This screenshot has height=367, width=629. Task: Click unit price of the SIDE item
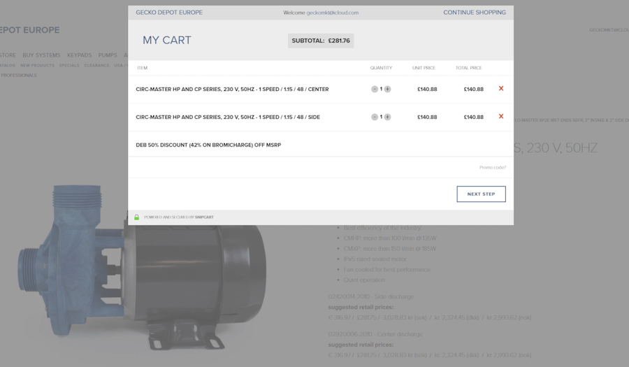pyautogui.click(x=427, y=117)
